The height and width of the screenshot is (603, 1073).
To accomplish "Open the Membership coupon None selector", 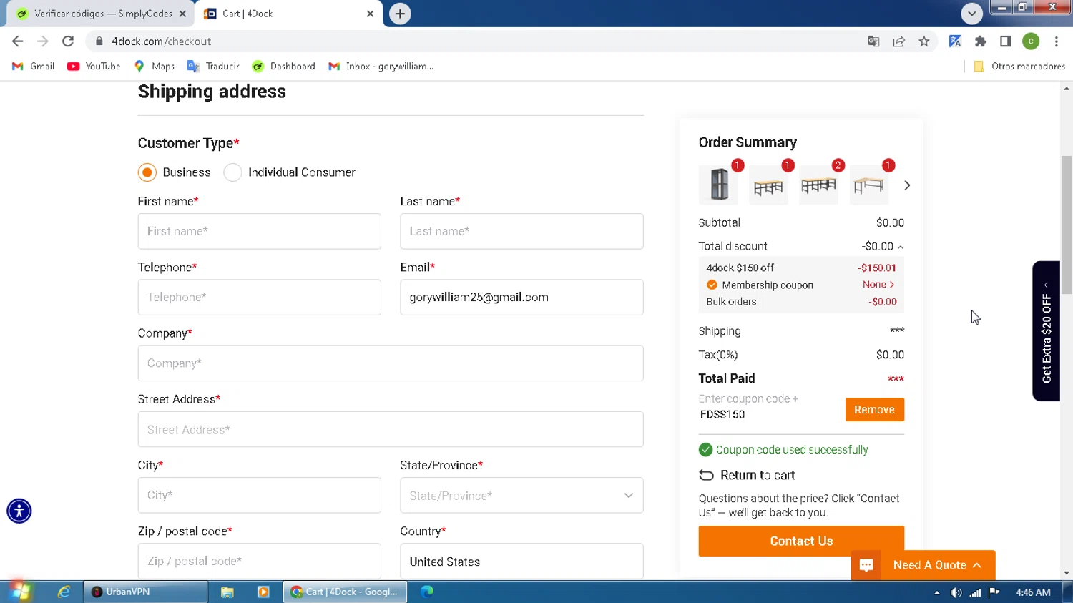I will (878, 285).
